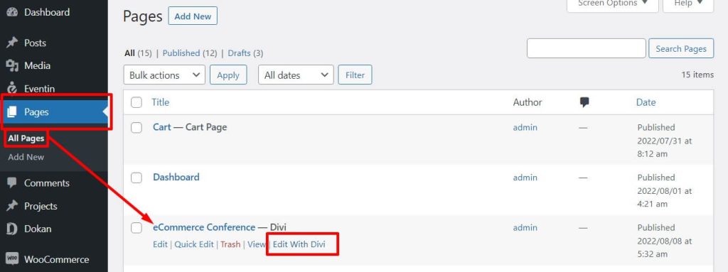The width and height of the screenshot is (728, 272).
Task: Sort by the comments bubble column icon
Action: [584, 102]
